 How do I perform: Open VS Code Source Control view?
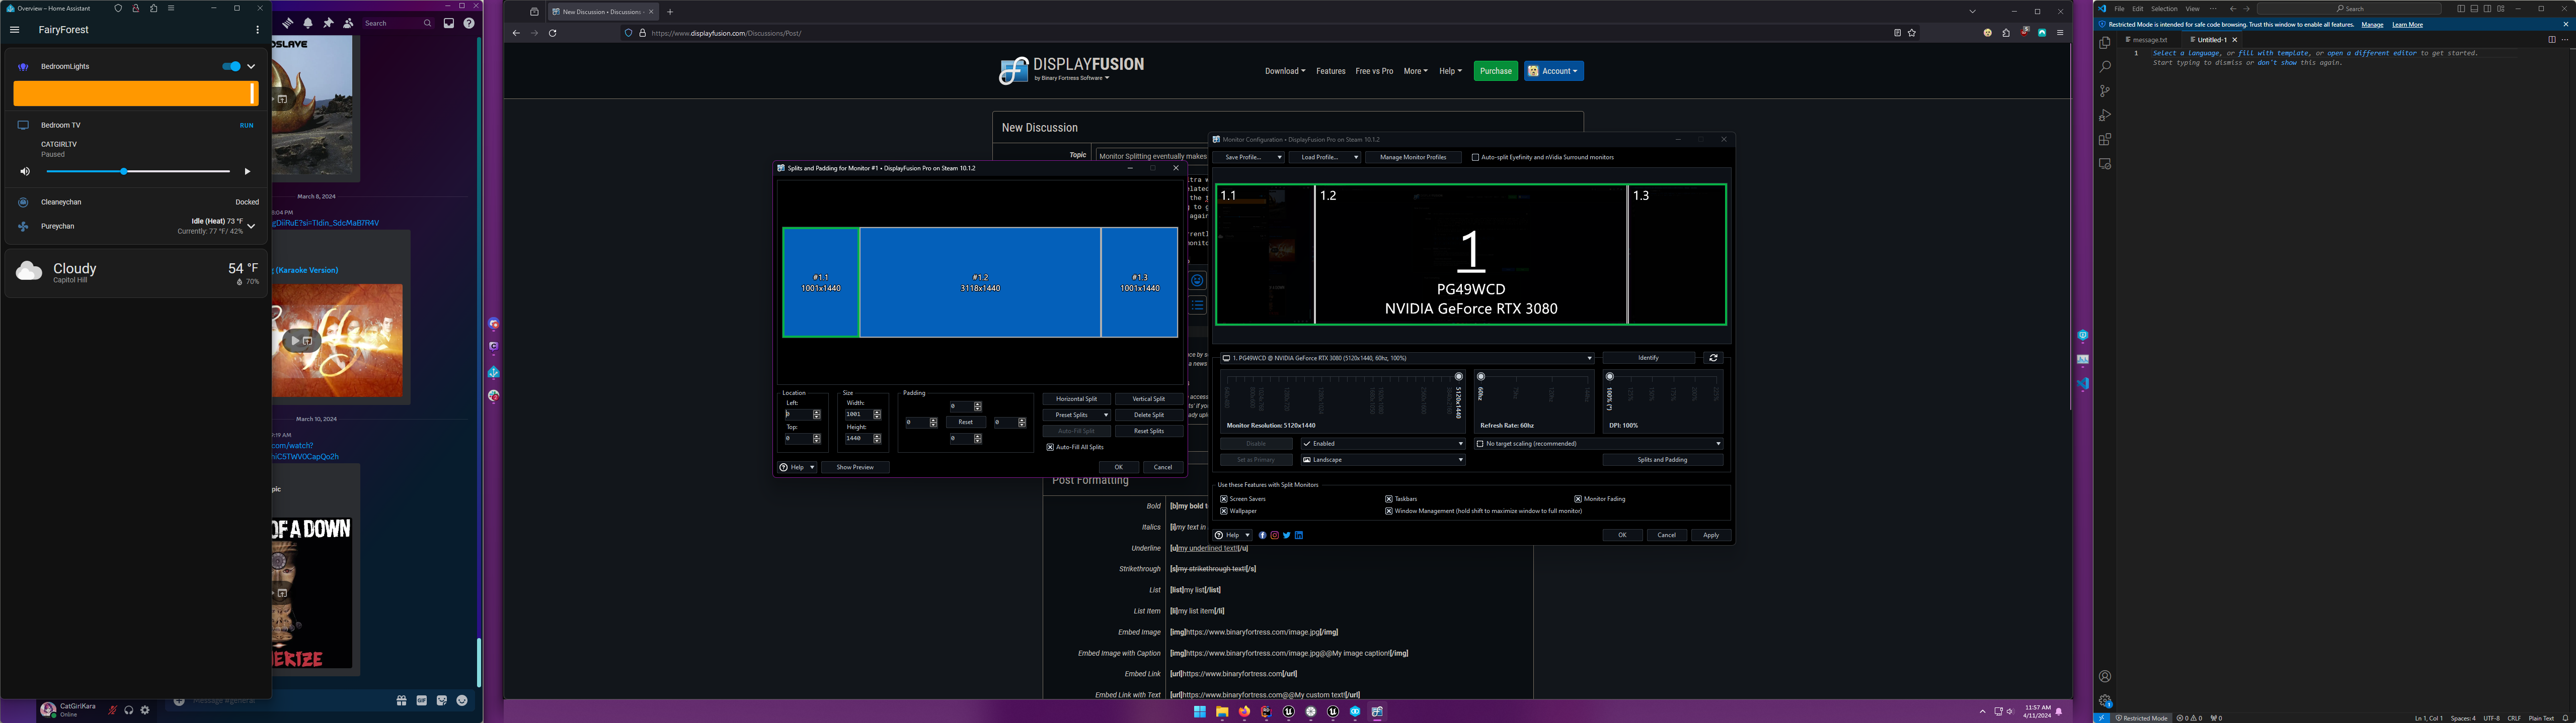point(2104,91)
